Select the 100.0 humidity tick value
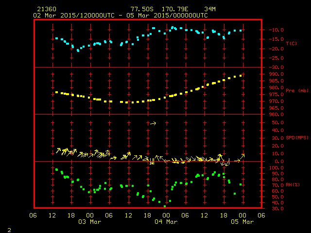 276,168
